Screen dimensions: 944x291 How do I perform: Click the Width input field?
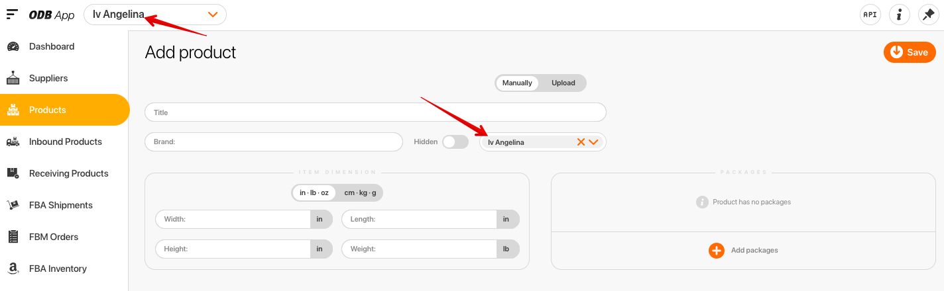click(x=233, y=219)
